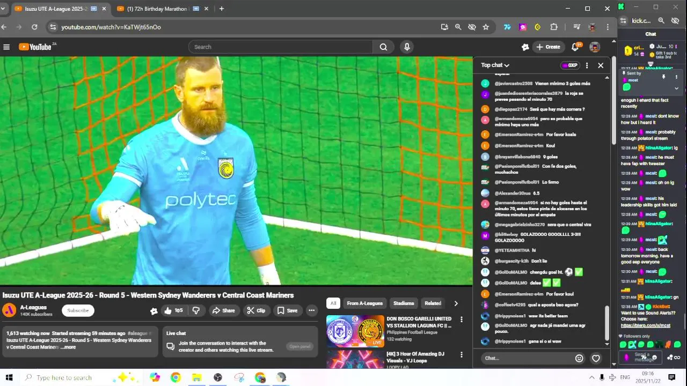Click the pin icon on Kick pinned message
This screenshot has width=687, height=386.
[x=663, y=77]
